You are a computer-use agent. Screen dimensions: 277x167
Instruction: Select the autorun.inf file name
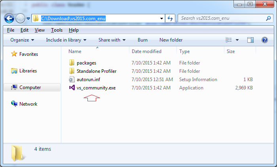click(88, 80)
